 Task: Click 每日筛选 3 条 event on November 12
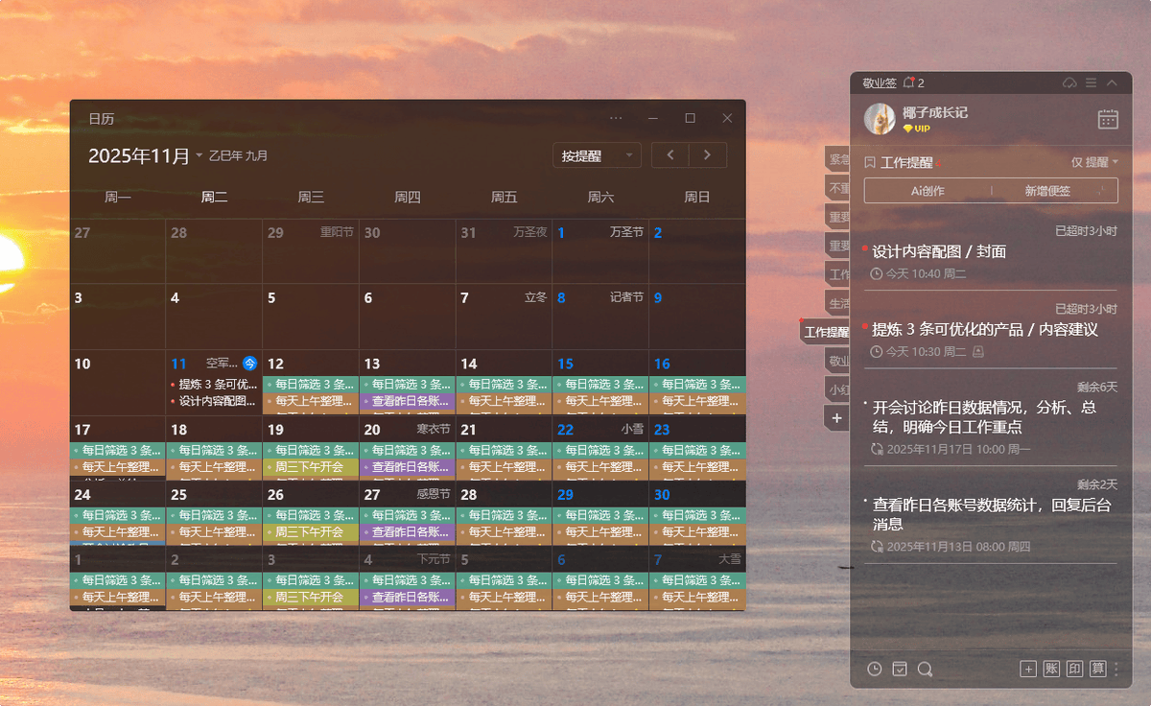(x=311, y=384)
